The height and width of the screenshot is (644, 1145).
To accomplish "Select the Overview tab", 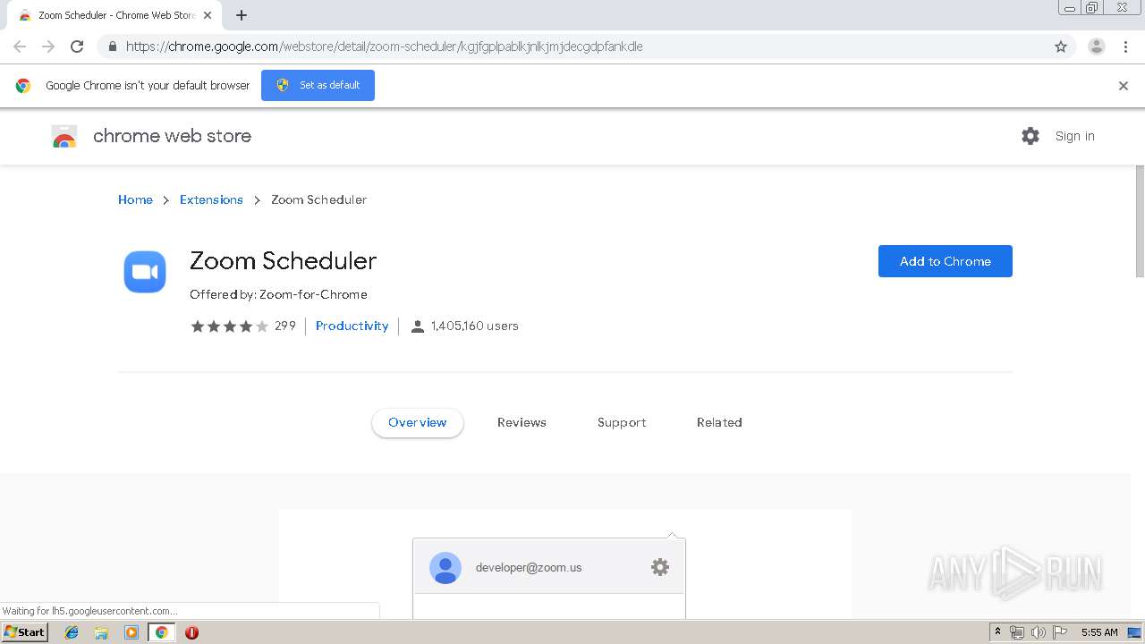I will (418, 422).
